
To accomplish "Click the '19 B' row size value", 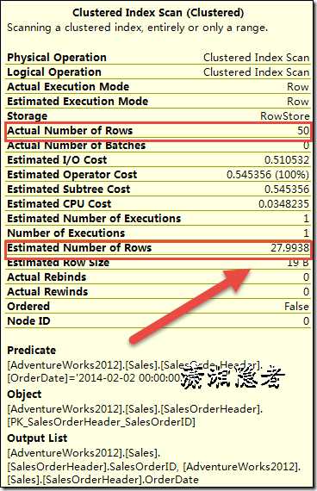I will 298,263.
